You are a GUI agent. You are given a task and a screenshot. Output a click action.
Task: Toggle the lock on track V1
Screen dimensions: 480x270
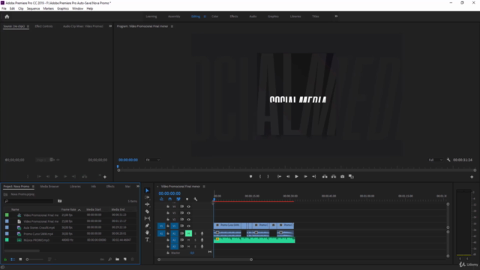[168, 226]
